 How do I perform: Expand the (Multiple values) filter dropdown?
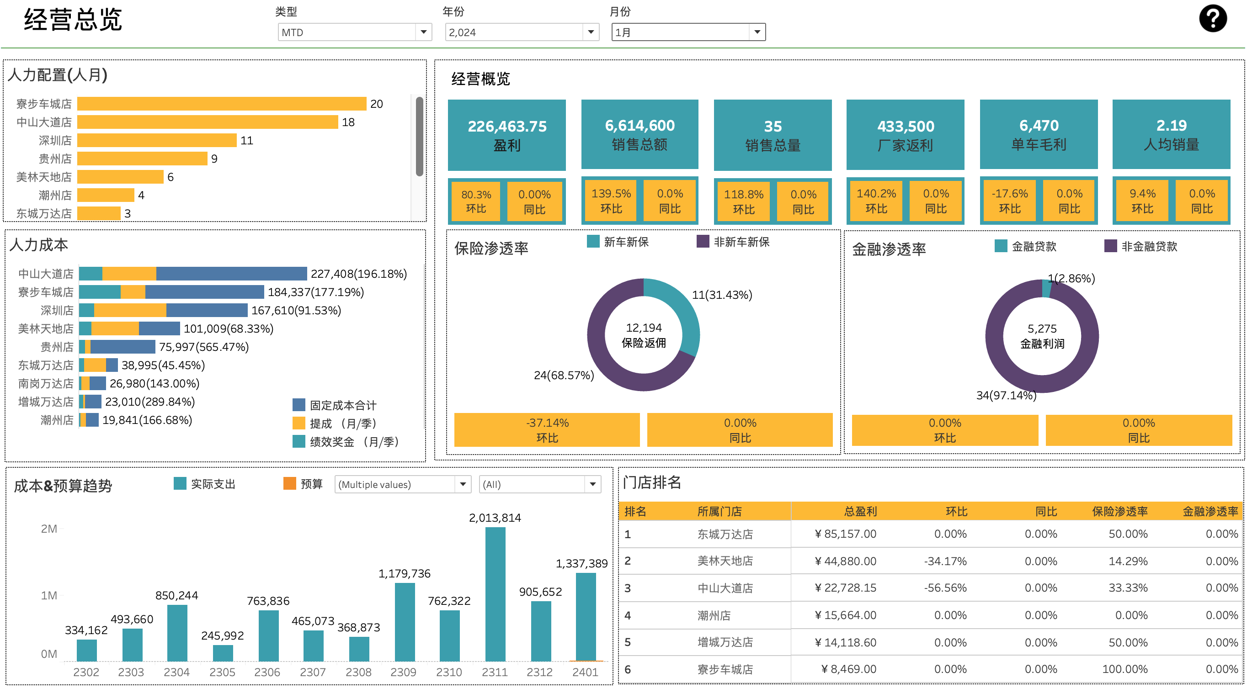coord(463,484)
